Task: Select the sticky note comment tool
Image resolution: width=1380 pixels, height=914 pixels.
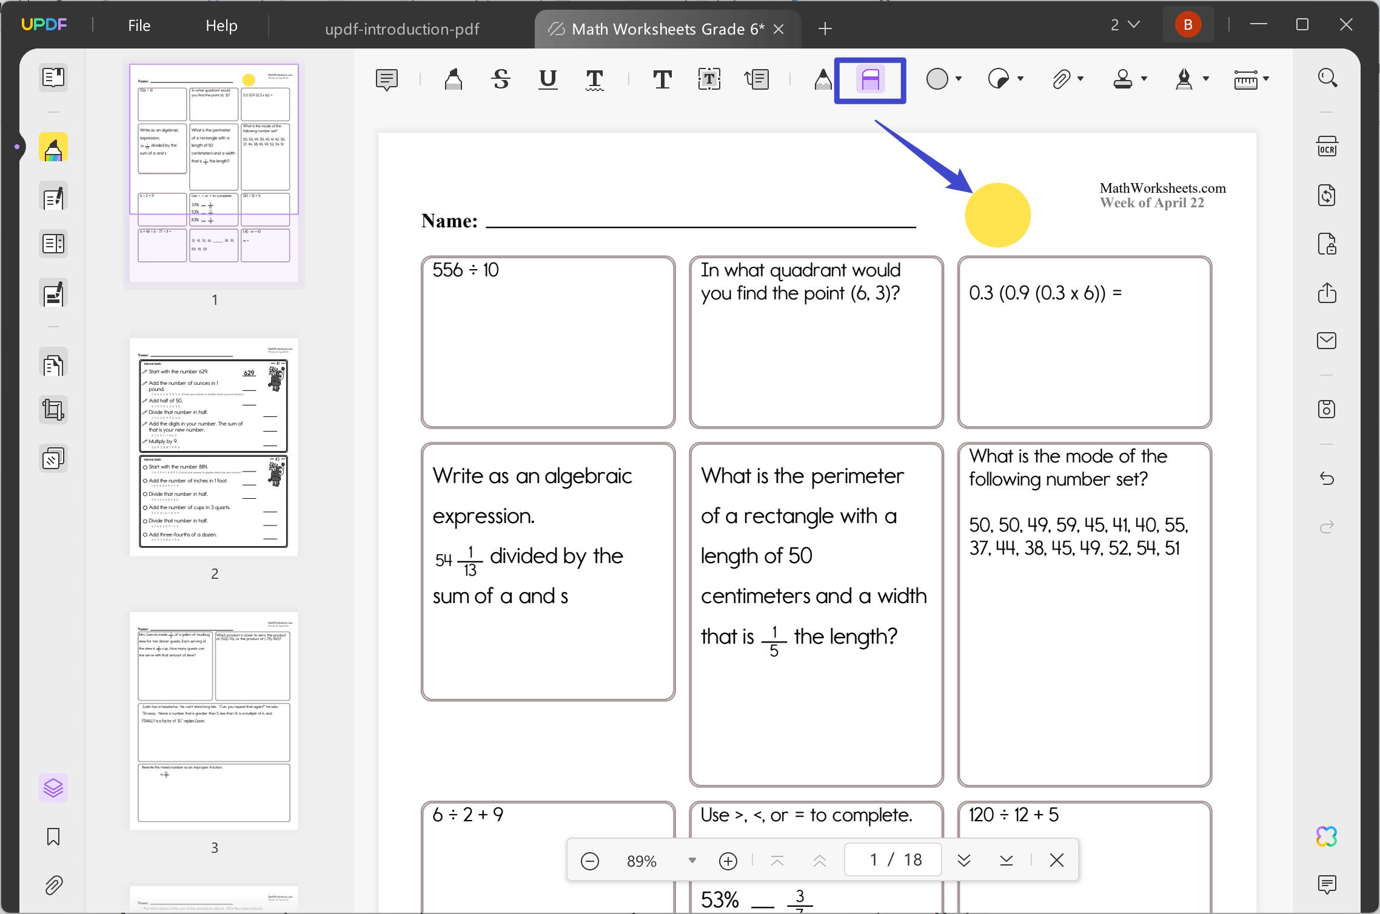Action: 387,79
